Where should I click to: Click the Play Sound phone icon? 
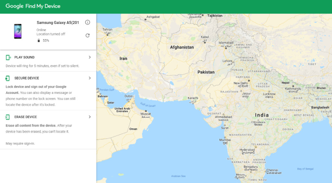click(8, 57)
